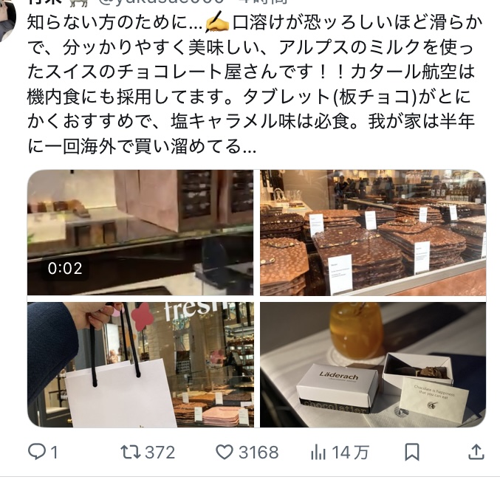Click the reply count number 1
500x488 pixels.
(54, 453)
